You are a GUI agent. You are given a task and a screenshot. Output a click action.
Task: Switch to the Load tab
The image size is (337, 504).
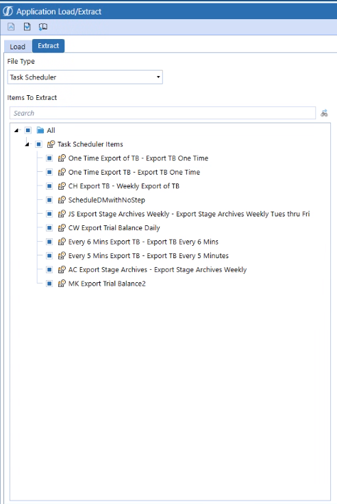(x=18, y=47)
